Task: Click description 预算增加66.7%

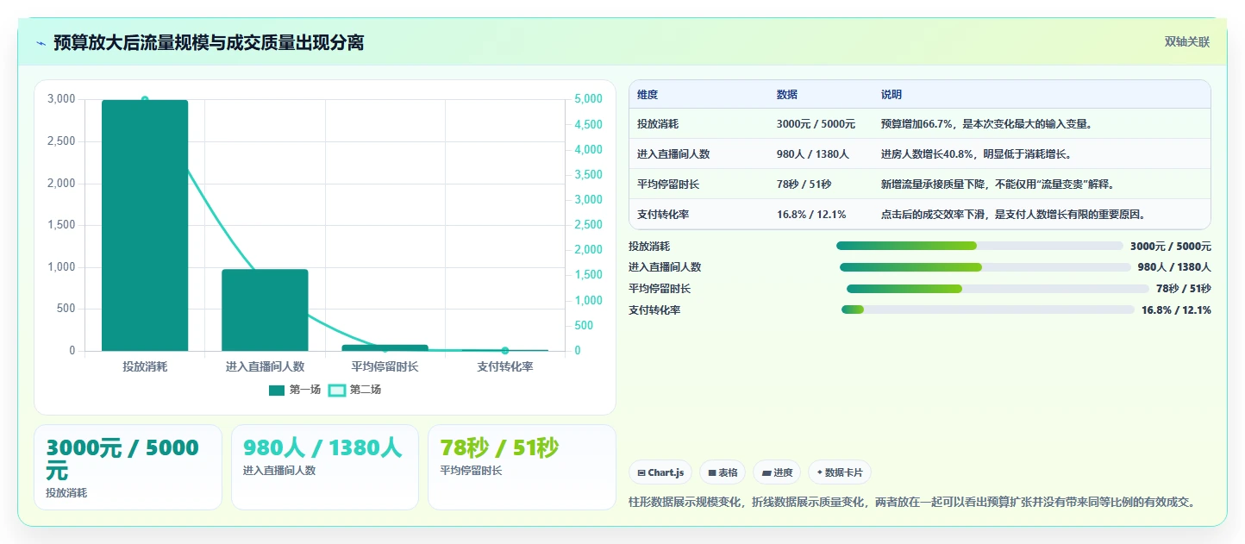Action: [x=987, y=124]
